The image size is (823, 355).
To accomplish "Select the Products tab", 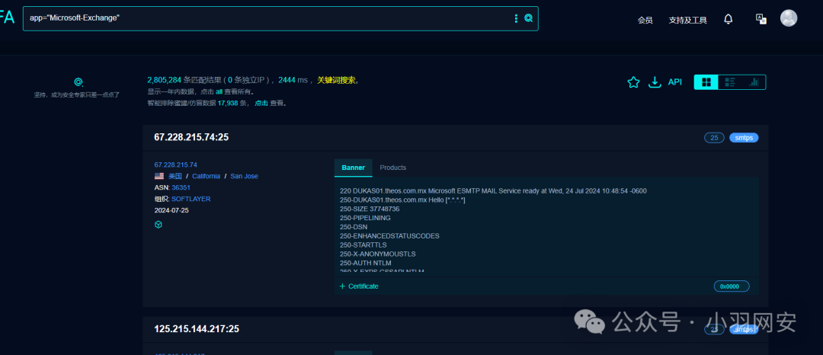I will (393, 168).
